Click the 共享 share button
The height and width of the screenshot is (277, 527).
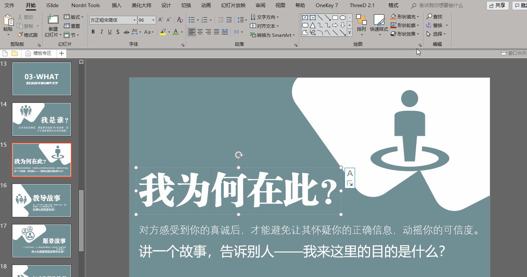tap(497, 5)
